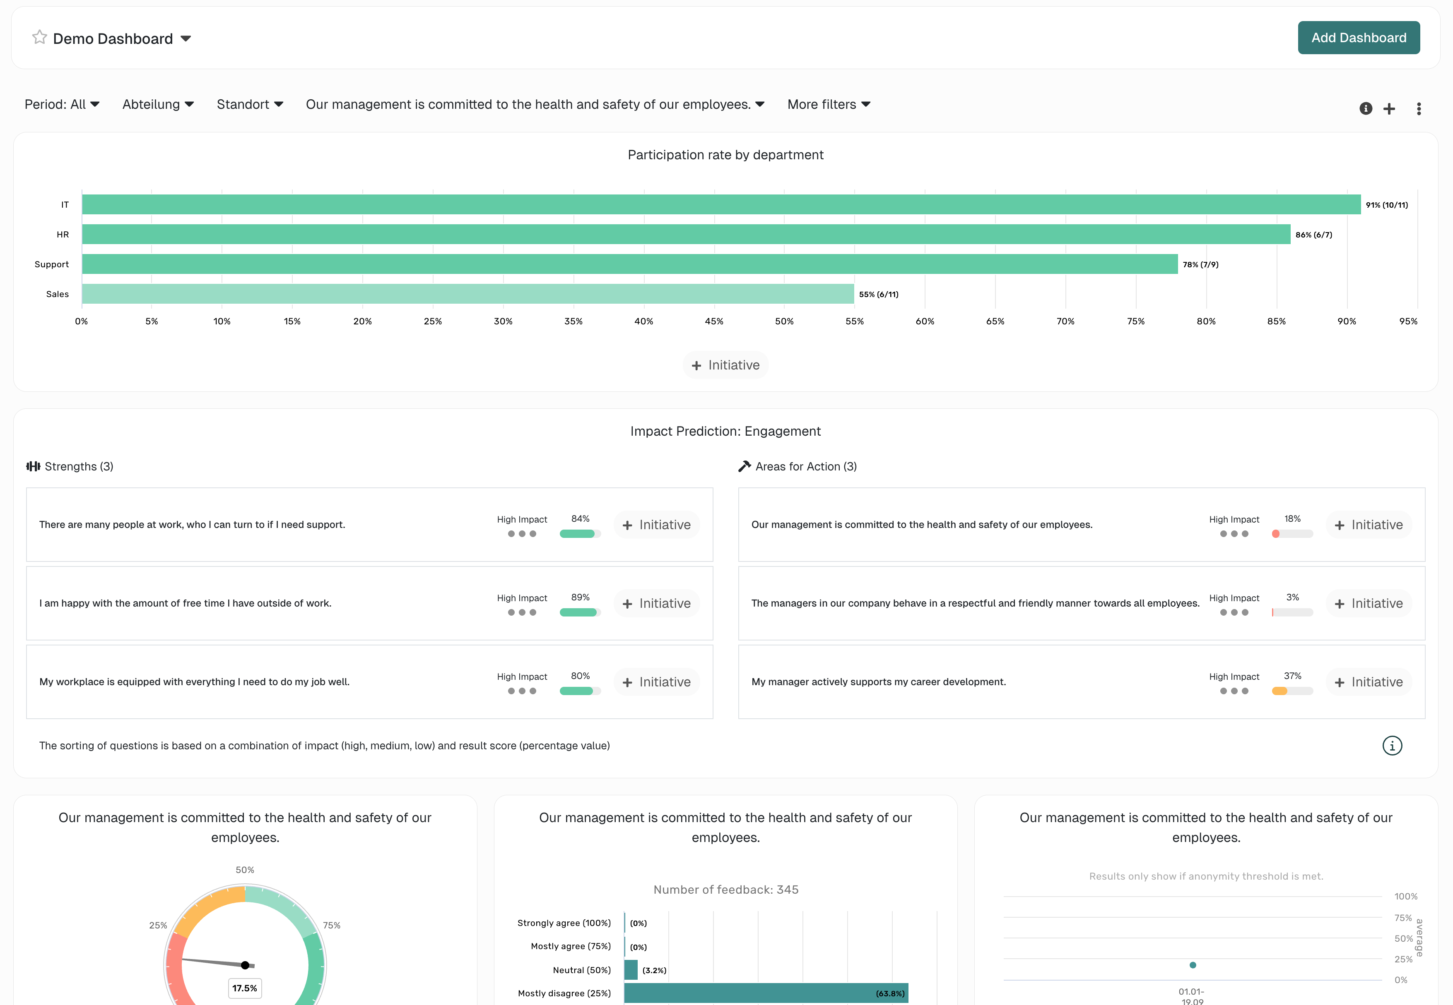Star the Demo Dashboard as favorite
Screen dimensions: 1453x1005
coord(39,38)
